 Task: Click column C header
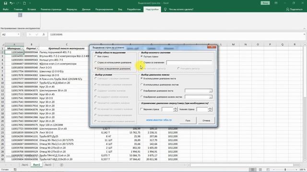[67, 44]
